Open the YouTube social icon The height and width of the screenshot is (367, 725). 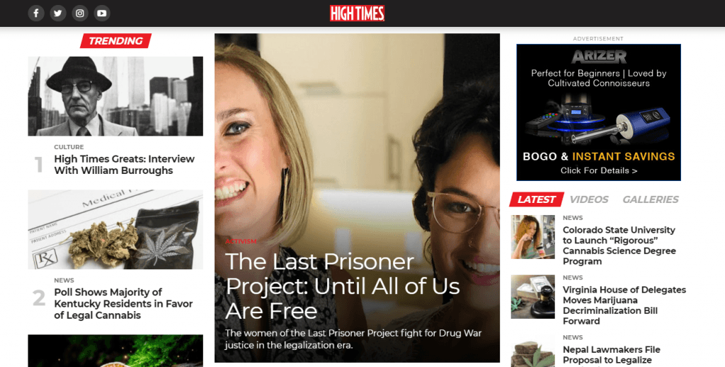coord(102,13)
